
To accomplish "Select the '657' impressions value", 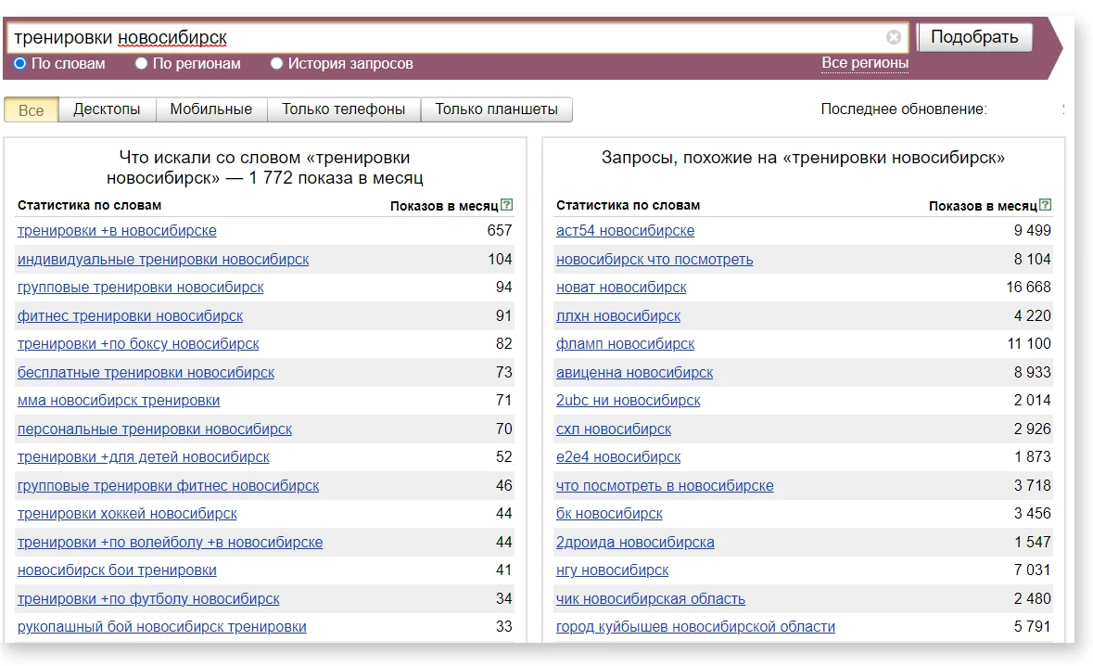I will coord(500,230).
